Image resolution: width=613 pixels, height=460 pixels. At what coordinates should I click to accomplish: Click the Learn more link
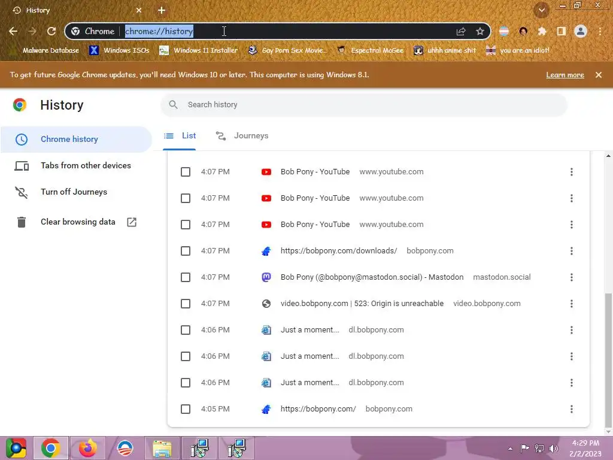point(565,75)
